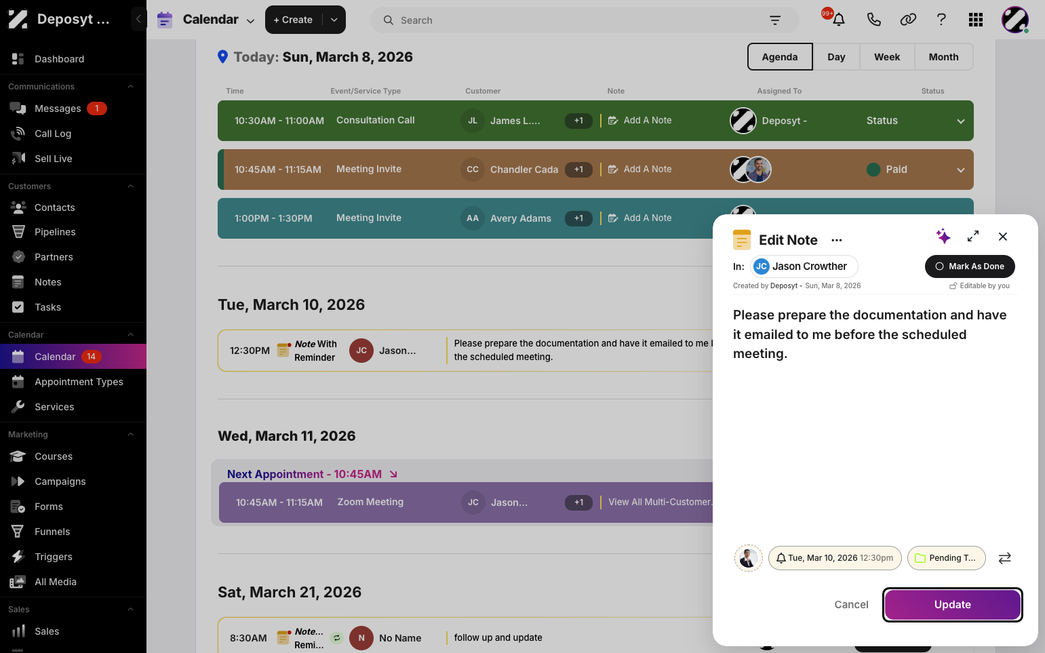Viewport: 1045px width, 653px height.
Task: Click the Jason Crowther contact chip
Action: point(804,266)
